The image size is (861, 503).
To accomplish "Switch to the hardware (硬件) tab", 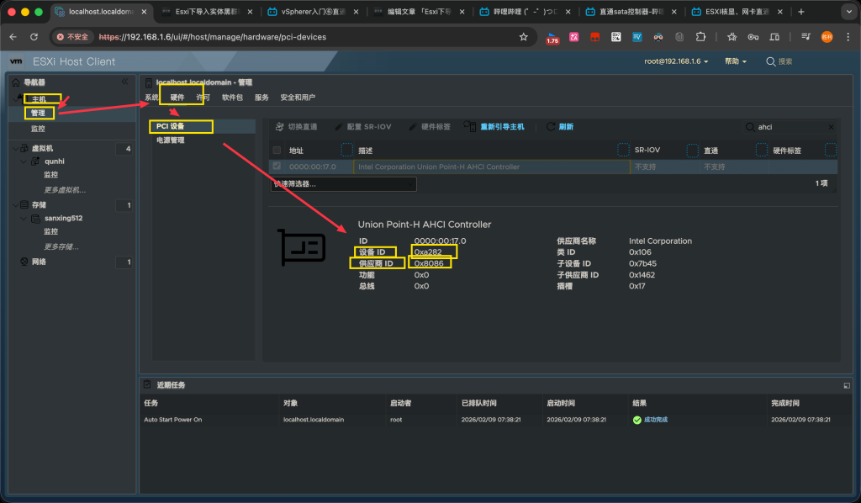I will pos(177,98).
